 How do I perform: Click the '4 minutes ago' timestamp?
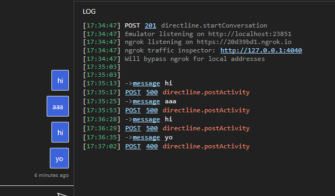(51, 175)
